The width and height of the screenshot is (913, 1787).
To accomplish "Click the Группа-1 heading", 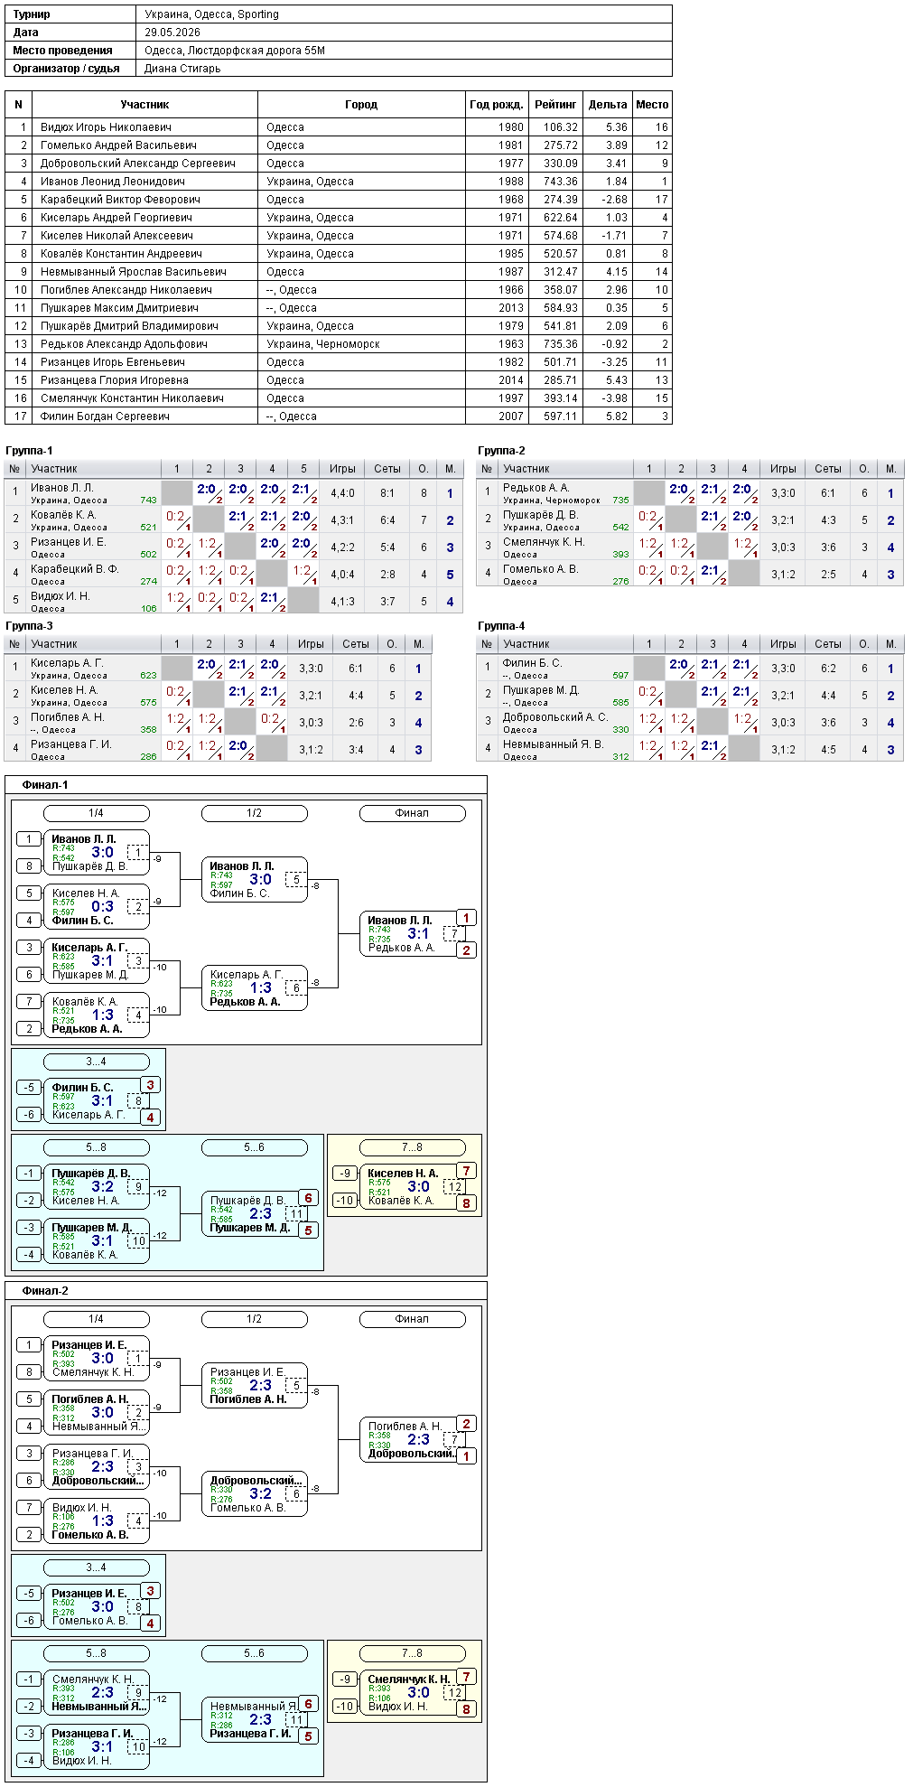I will (29, 451).
